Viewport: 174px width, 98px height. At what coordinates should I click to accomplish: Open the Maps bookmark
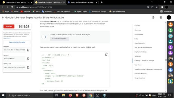[36, 11]
